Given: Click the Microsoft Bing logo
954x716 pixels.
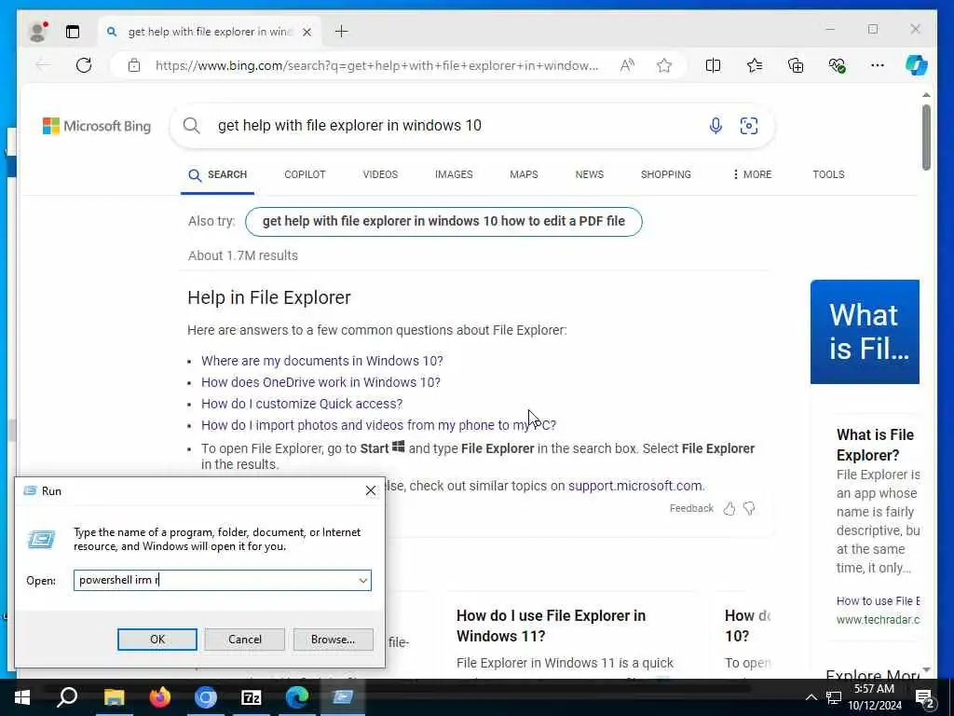Looking at the screenshot, I should (x=97, y=126).
